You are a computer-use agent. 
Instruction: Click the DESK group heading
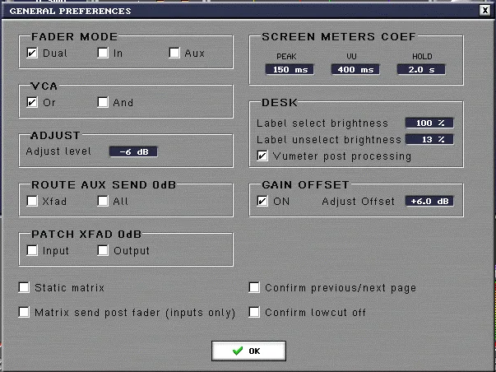point(280,103)
